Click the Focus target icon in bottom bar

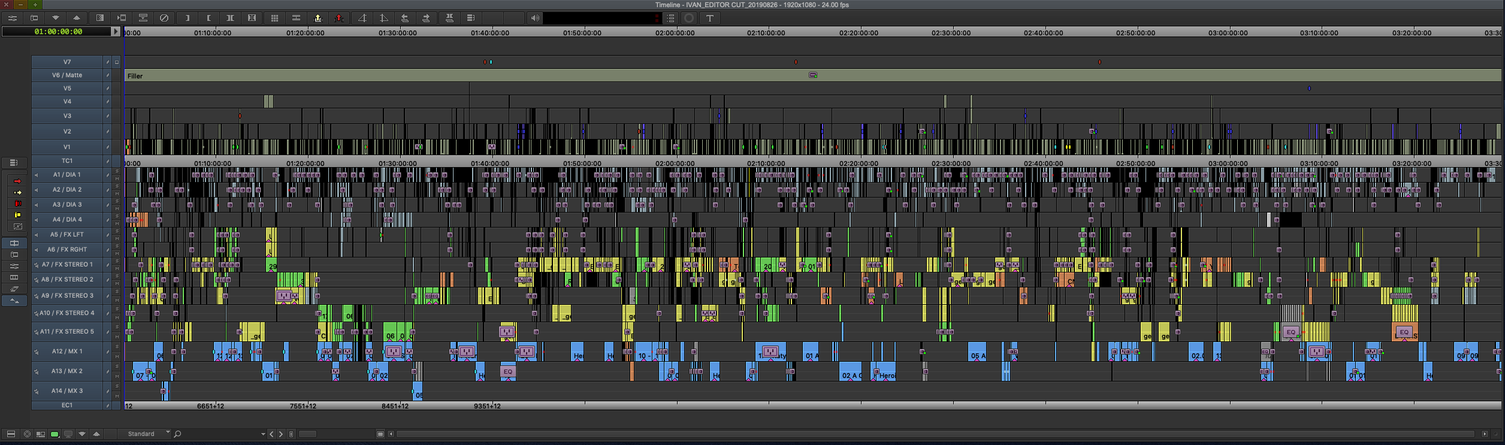tap(27, 434)
